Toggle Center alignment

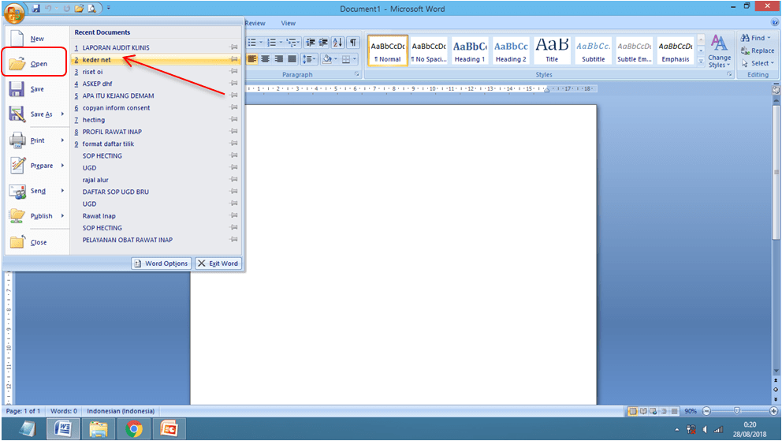pos(266,59)
